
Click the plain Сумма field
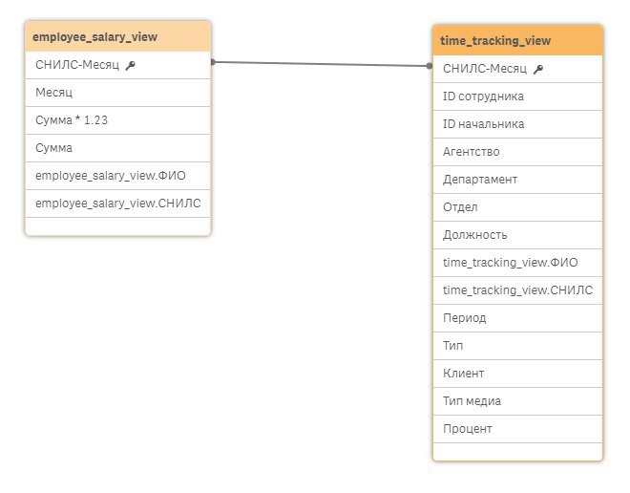(118, 148)
